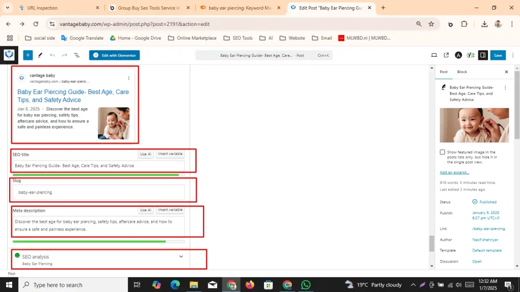
Task: Click into the Slug input field
Action: tap(99, 192)
